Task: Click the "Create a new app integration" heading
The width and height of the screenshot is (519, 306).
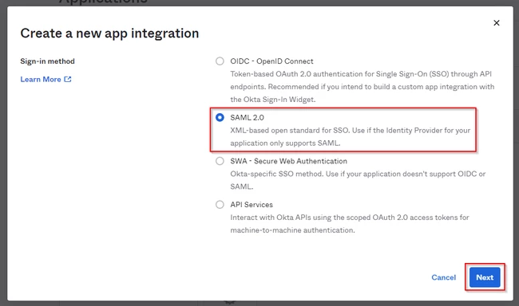Action: click(x=109, y=33)
